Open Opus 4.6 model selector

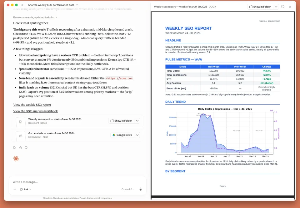pos(128,189)
